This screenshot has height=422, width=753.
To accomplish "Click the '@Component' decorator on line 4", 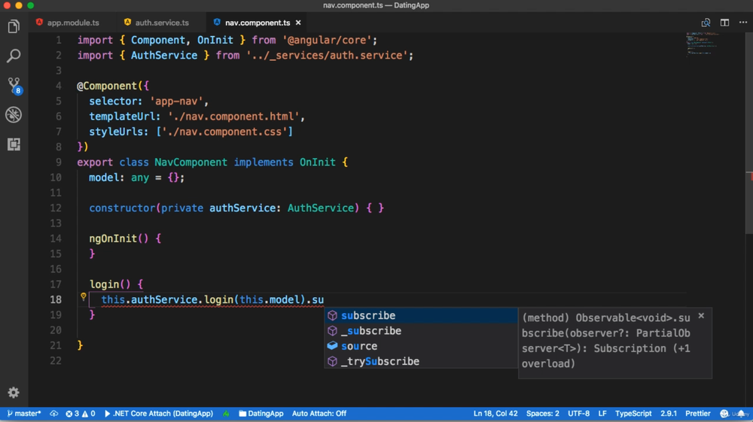I will [107, 86].
